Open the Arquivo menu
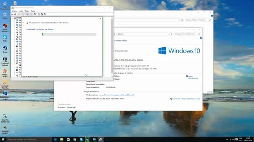Screen dimensions: 254x142 coord(15,11)
